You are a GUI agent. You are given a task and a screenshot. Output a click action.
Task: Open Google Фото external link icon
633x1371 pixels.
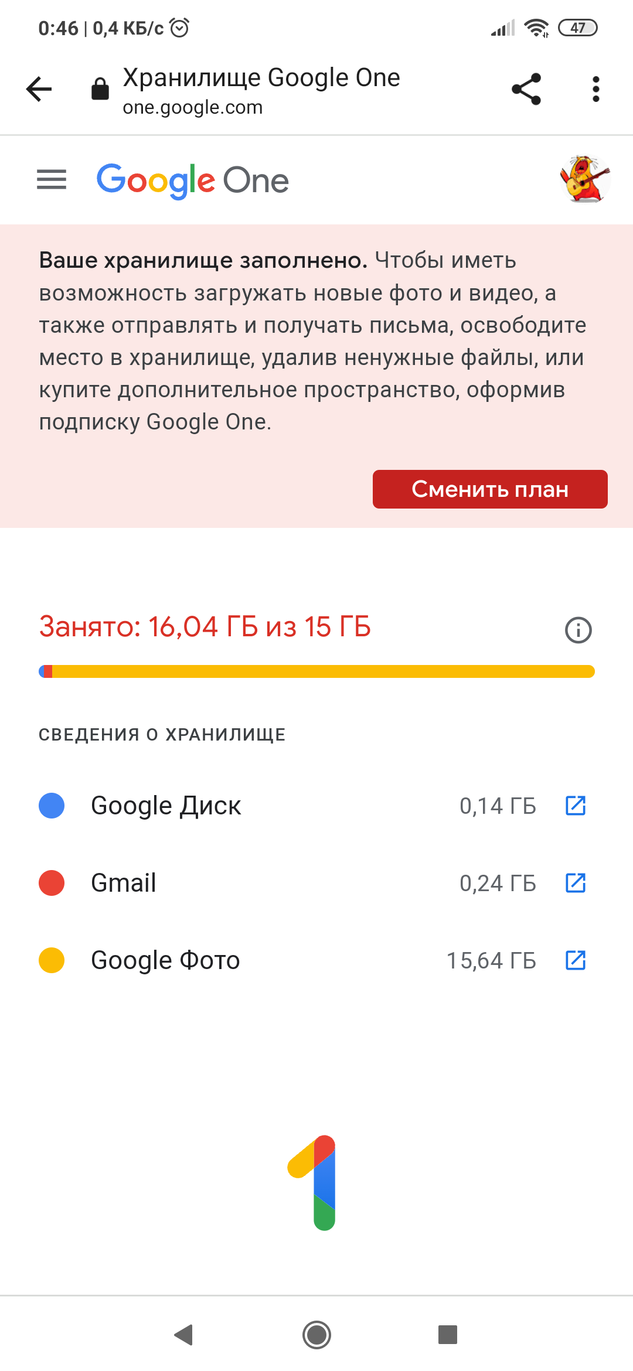click(576, 960)
